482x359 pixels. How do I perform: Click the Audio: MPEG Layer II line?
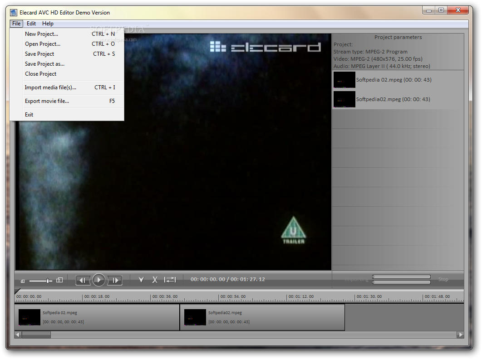pos(382,66)
